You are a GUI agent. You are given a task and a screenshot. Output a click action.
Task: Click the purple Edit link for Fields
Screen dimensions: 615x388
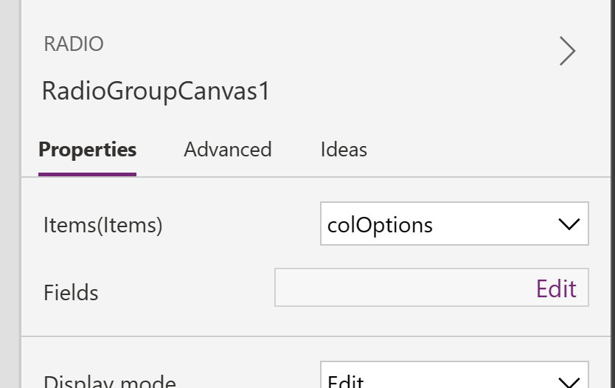click(556, 288)
